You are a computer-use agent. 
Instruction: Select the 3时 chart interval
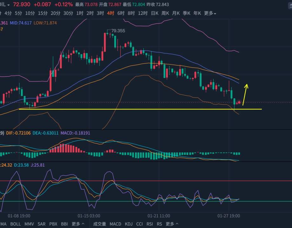click(100, 13)
